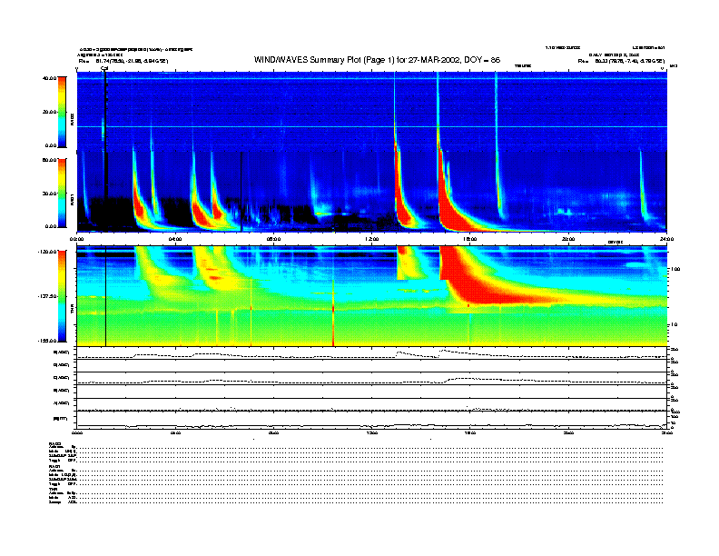Click the 40.00 label on RAD2 scale
Screen dimensions: 719x556
pyautogui.click(x=48, y=78)
